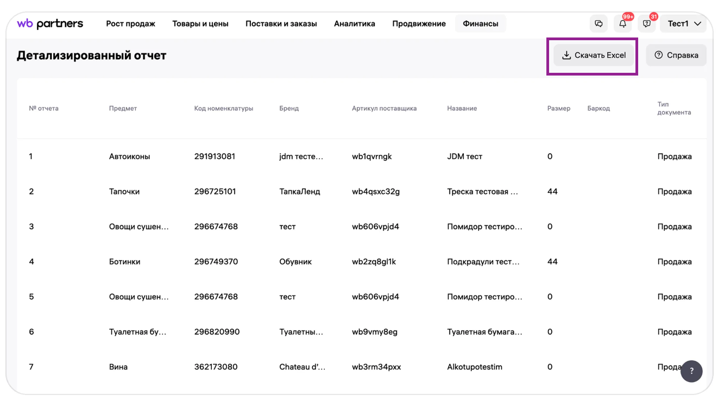Click supplier article wb3rm34pxx
This screenshot has height=401, width=718.
coord(376,367)
